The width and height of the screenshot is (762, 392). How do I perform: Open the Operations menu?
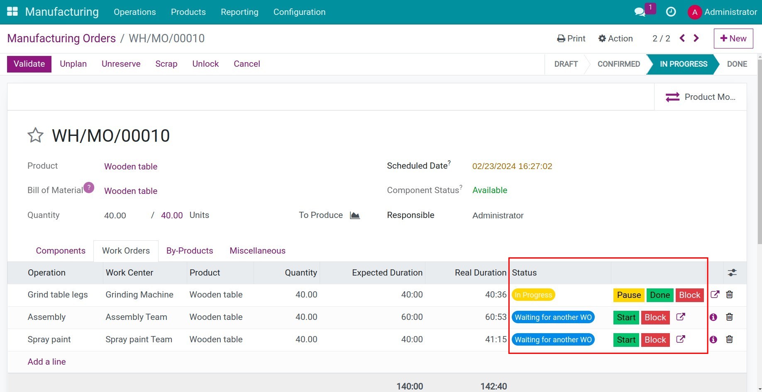tap(135, 12)
